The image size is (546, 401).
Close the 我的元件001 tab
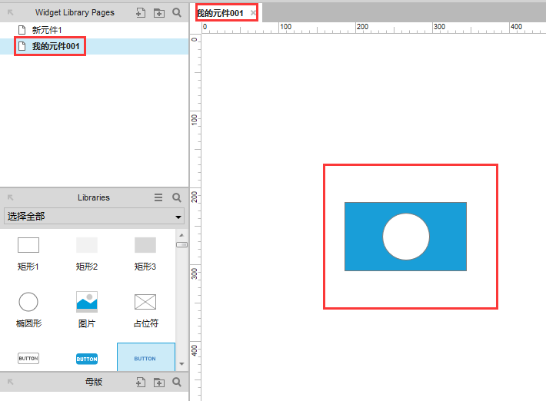[x=254, y=13]
